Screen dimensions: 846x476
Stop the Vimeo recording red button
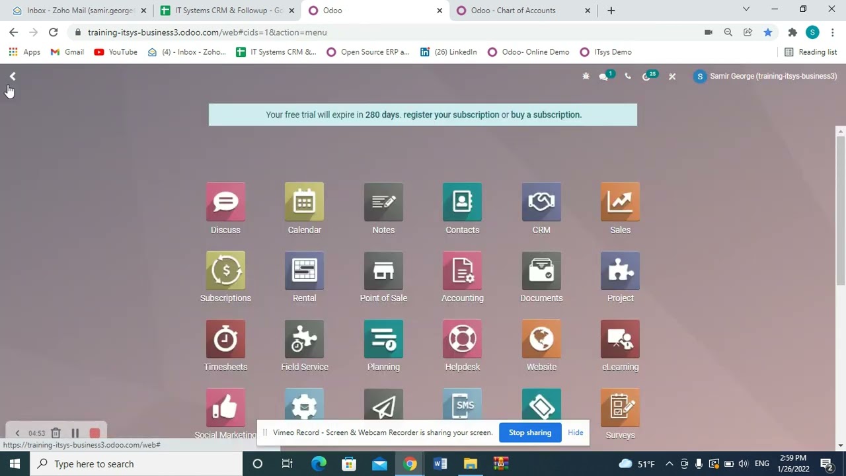(95, 433)
